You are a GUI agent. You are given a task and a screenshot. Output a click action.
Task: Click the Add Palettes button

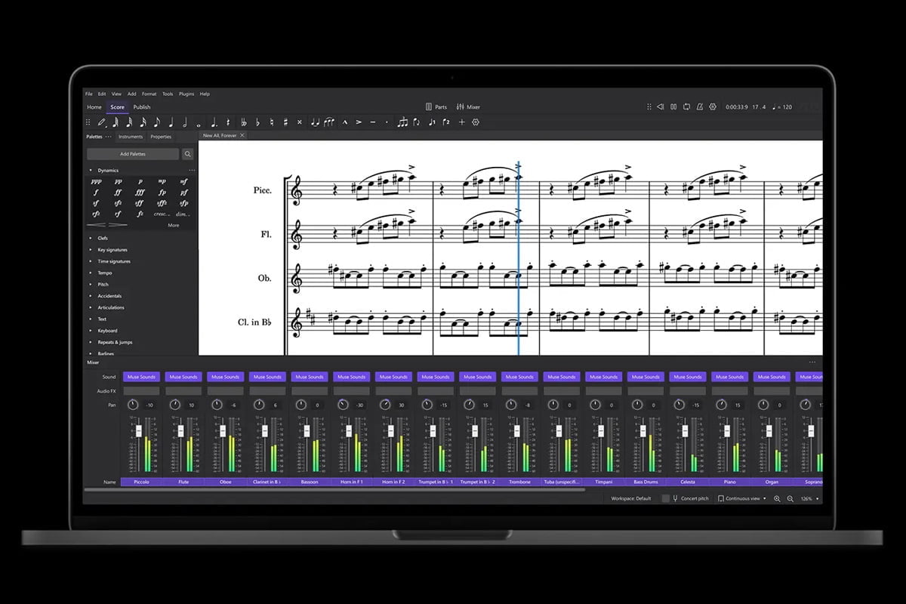tap(133, 154)
